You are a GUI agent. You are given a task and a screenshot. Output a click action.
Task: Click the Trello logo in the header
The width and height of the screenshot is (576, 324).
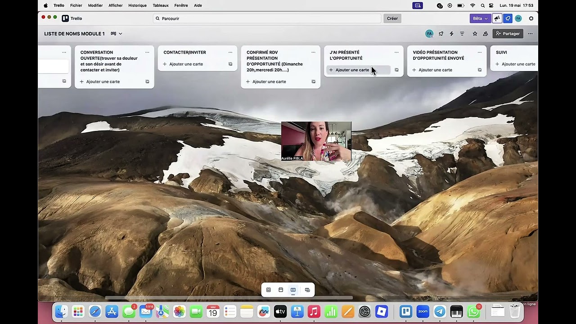click(x=72, y=18)
